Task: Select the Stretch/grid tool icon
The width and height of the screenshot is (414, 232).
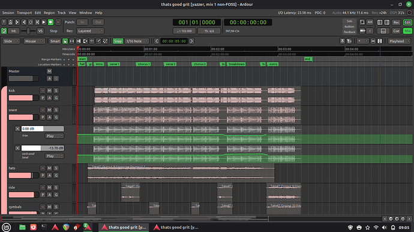Action: tap(92, 41)
